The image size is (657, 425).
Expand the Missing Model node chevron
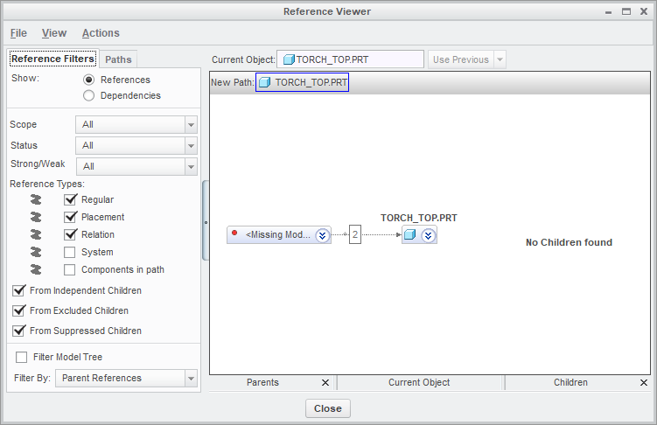[322, 235]
